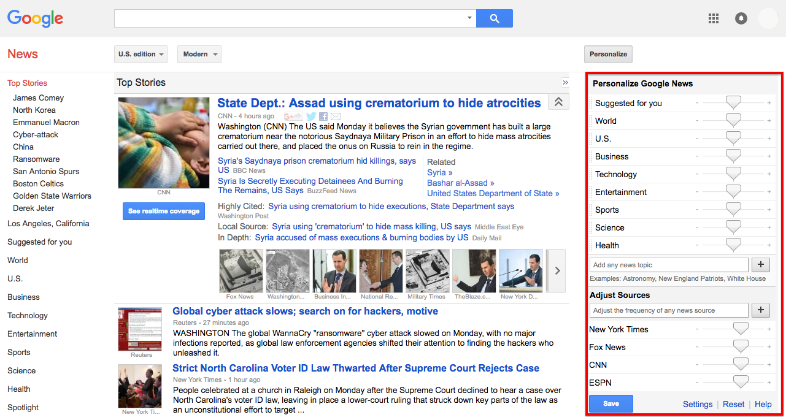Share the Assad story on Facebook
This screenshot has width=786, height=420.
click(x=323, y=116)
